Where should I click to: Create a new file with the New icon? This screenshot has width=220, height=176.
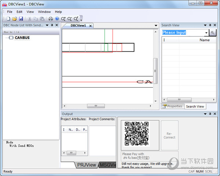pyautogui.click(x=8, y=19)
